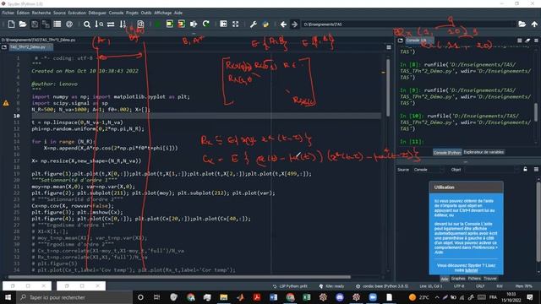Open the Windows Start menu
This screenshot has height=304, width=541.
[8, 297]
